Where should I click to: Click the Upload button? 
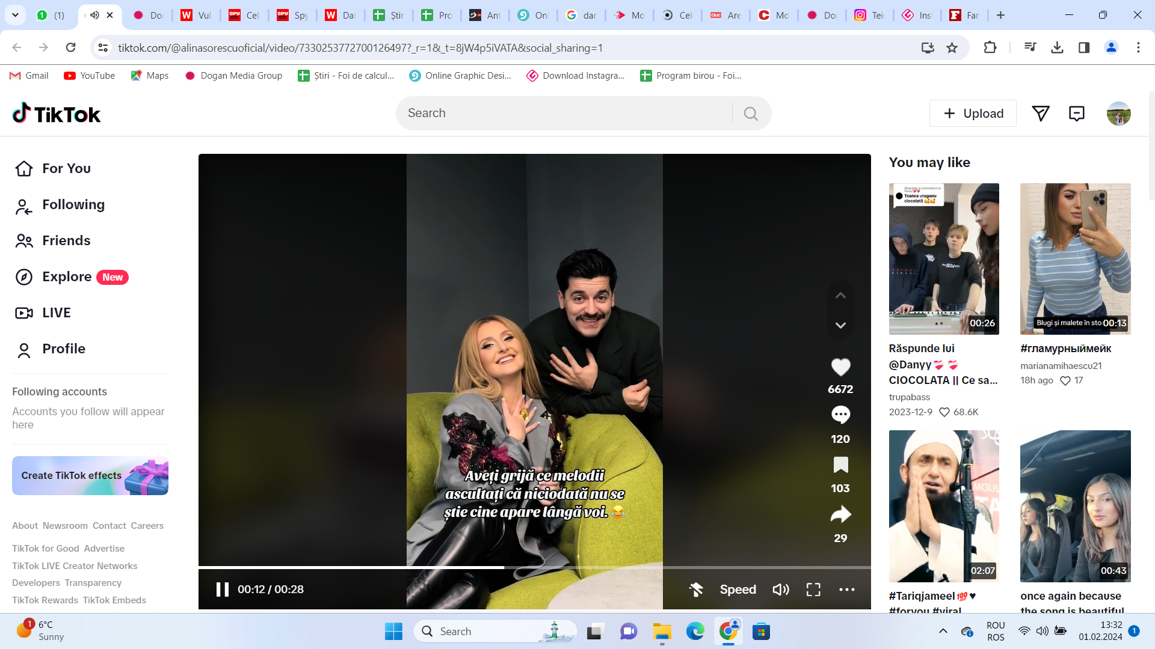(973, 114)
